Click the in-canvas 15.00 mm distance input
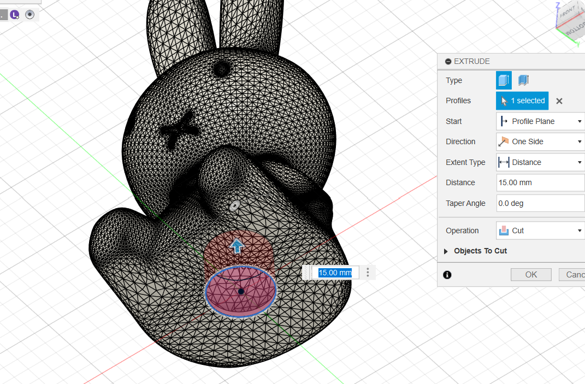 coord(335,273)
